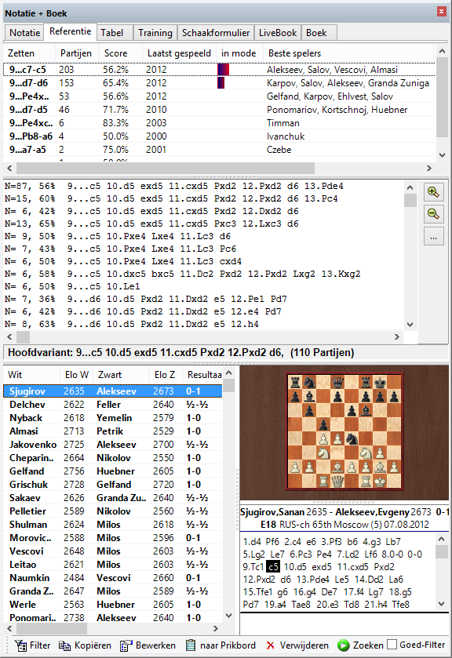Click the naar Prikbord clipboard icon

[191, 645]
